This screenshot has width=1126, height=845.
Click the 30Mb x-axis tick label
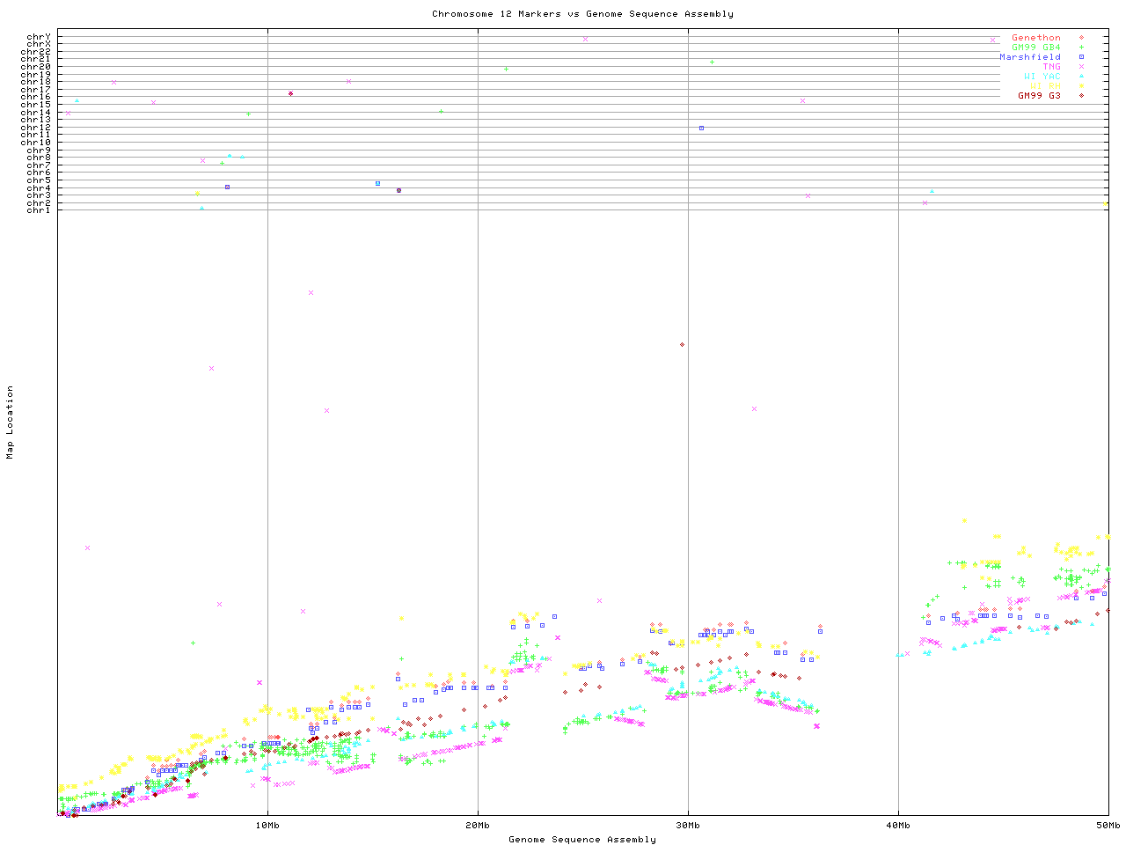pyautogui.click(x=688, y=825)
